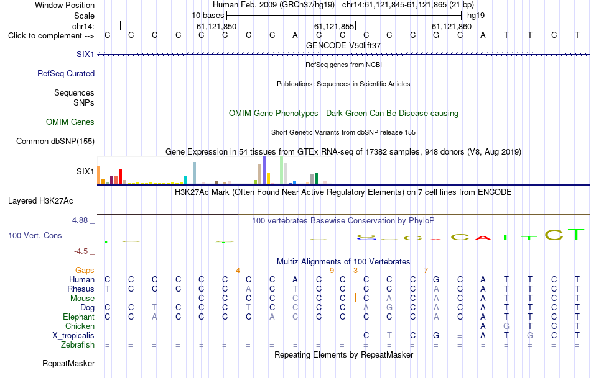Click the GENCODE V50lift37 track title
The image size is (591, 378).
pyautogui.click(x=343, y=45)
